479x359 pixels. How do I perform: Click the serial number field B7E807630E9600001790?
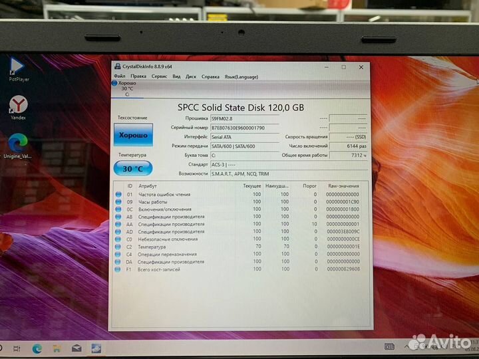coord(245,128)
